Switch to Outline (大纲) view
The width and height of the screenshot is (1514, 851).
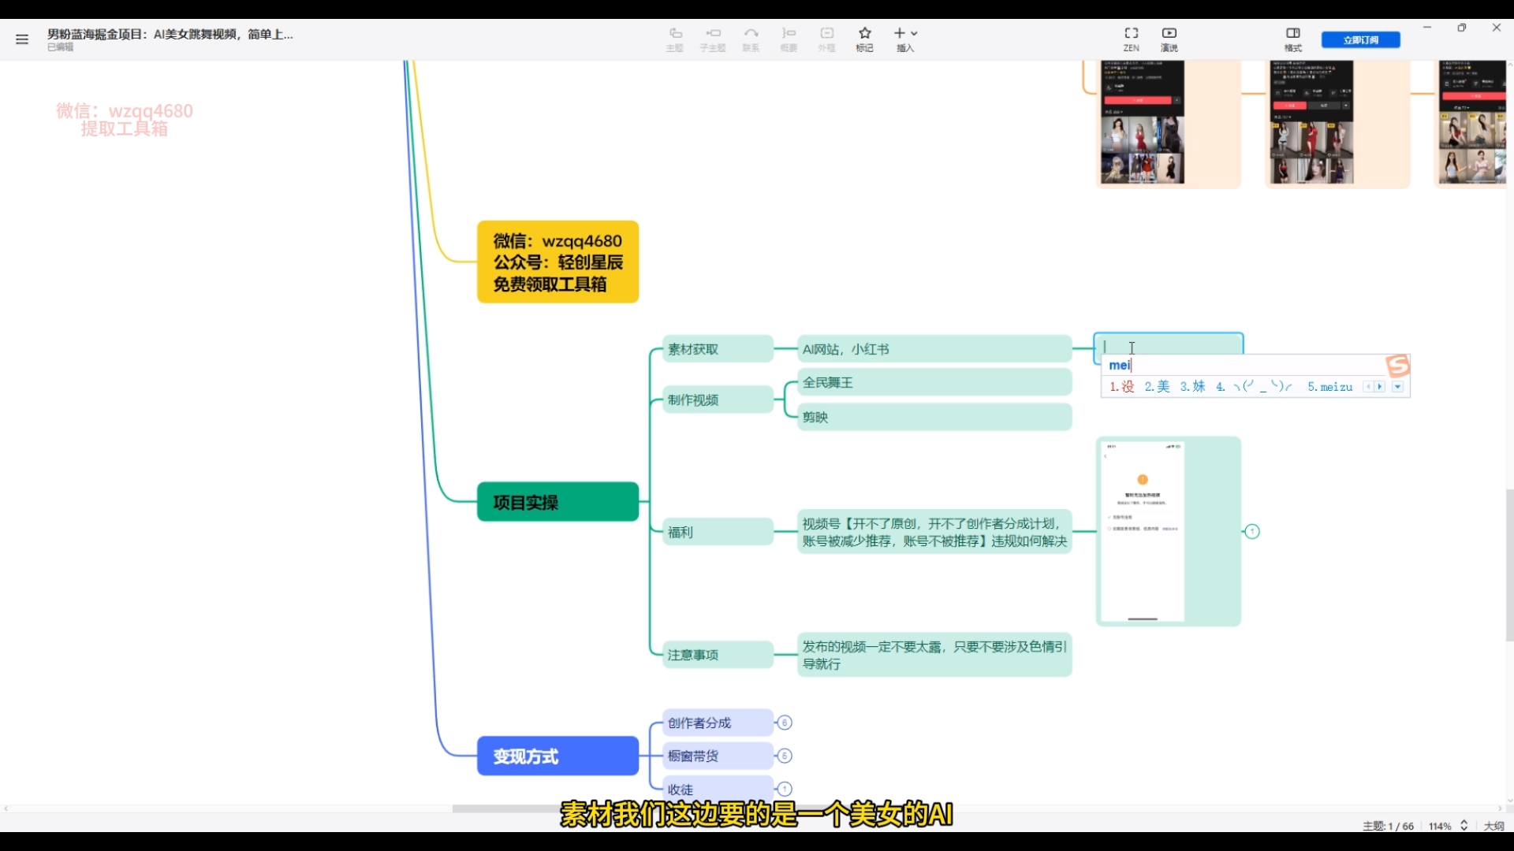[x=1493, y=826]
